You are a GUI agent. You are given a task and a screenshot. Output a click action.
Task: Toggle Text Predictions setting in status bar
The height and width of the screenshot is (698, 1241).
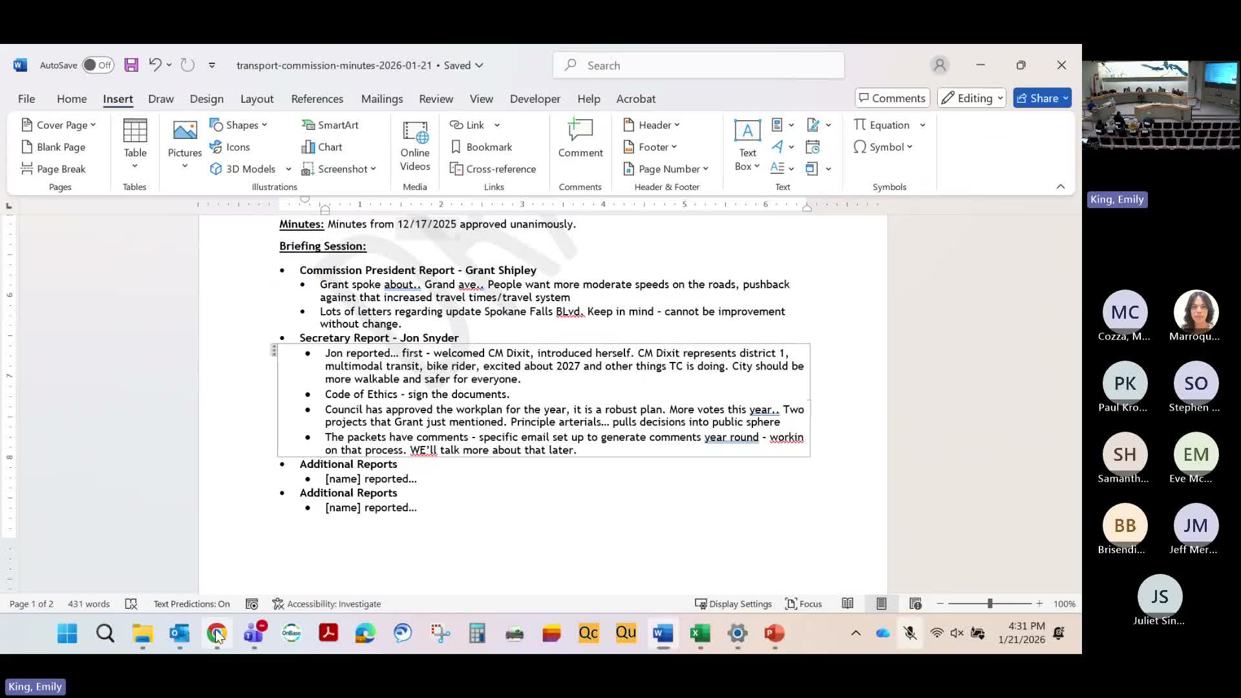(x=191, y=604)
